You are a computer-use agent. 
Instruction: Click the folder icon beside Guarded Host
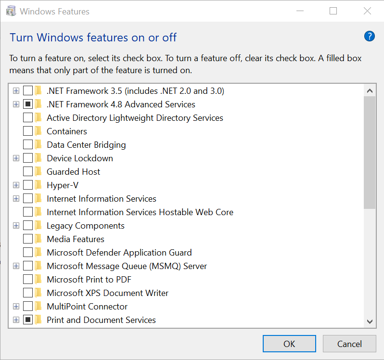click(38, 172)
